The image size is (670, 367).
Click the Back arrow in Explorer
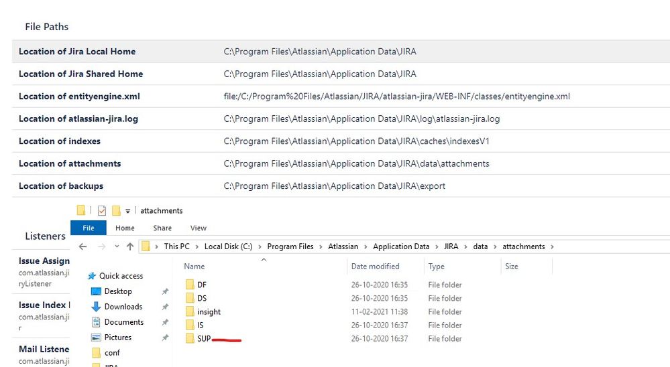(83, 246)
